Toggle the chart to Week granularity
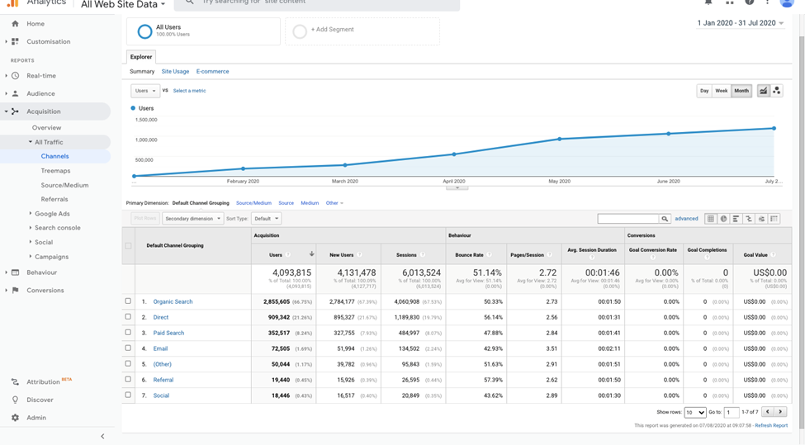 point(722,91)
